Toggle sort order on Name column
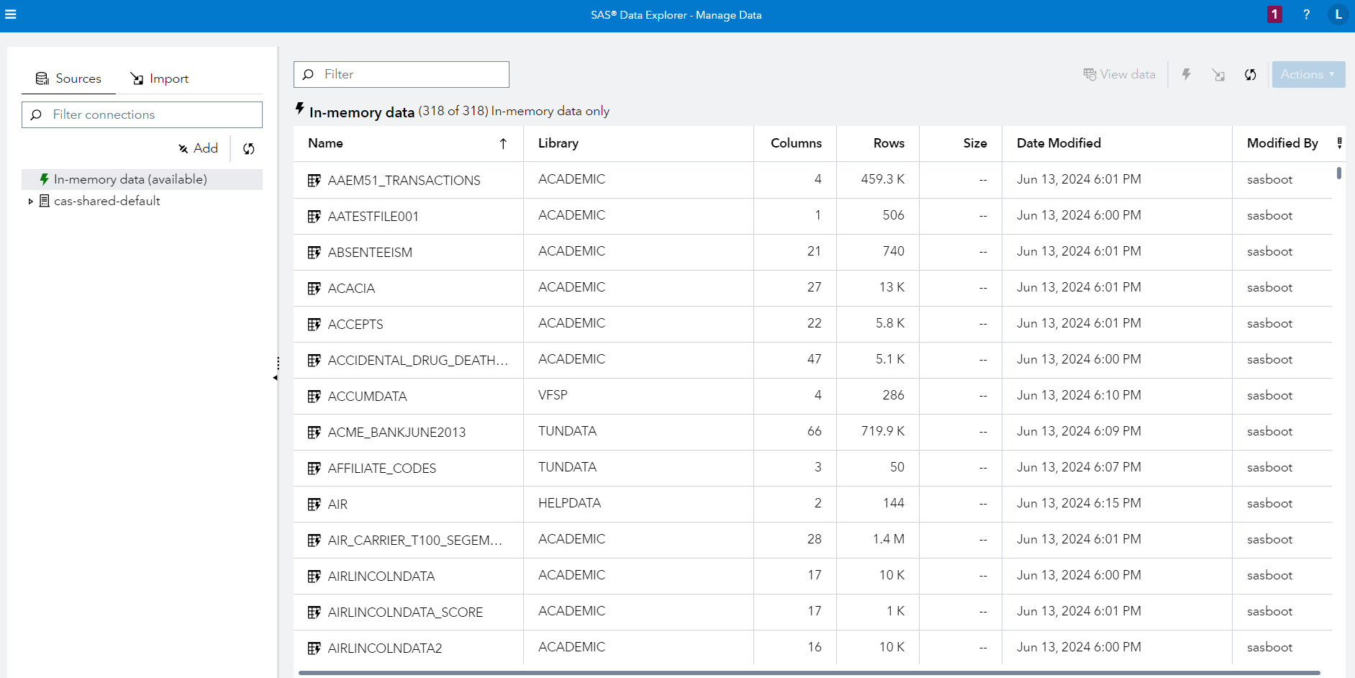The height and width of the screenshot is (678, 1355). tap(503, 144)
